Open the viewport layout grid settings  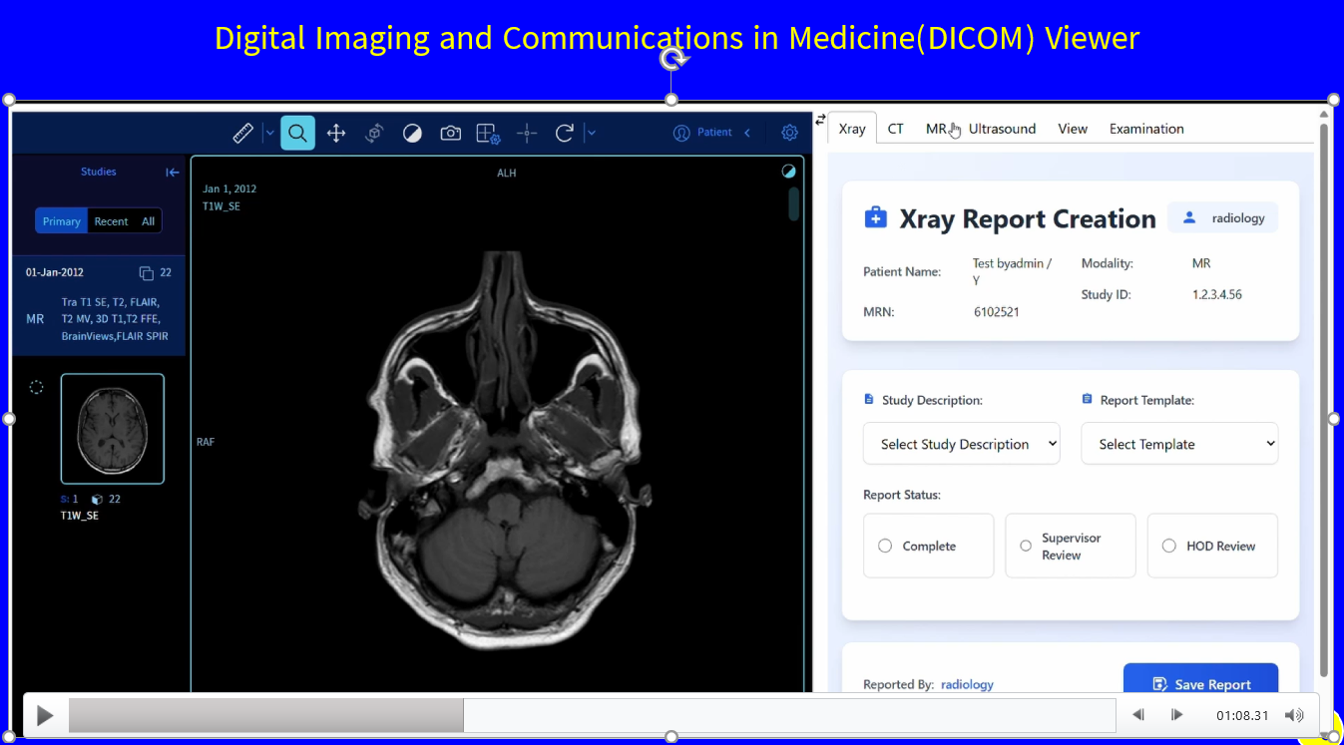pyautogui.click(x=488, y=133)
